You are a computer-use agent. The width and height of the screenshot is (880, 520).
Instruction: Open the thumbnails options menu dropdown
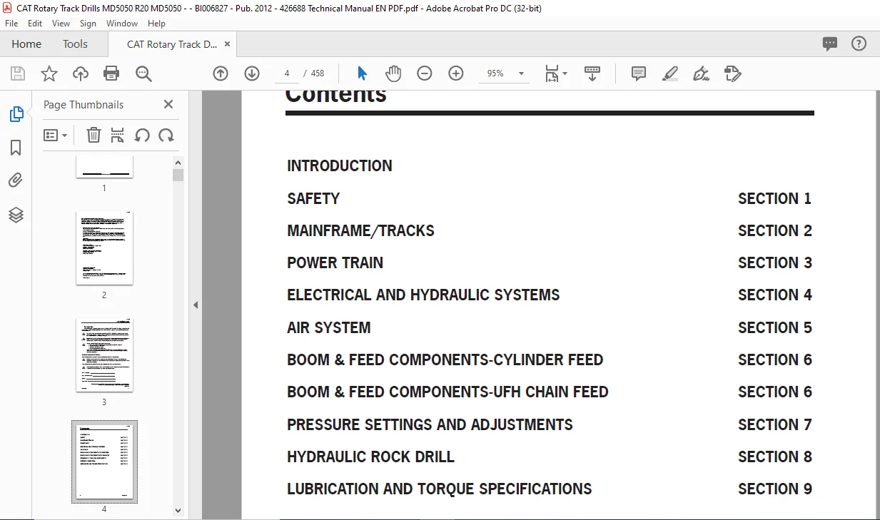[x=56, y=135]
